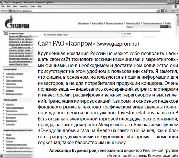Click the dark 'Найти' search button
The image size is (179, 158).
[165, 27]
